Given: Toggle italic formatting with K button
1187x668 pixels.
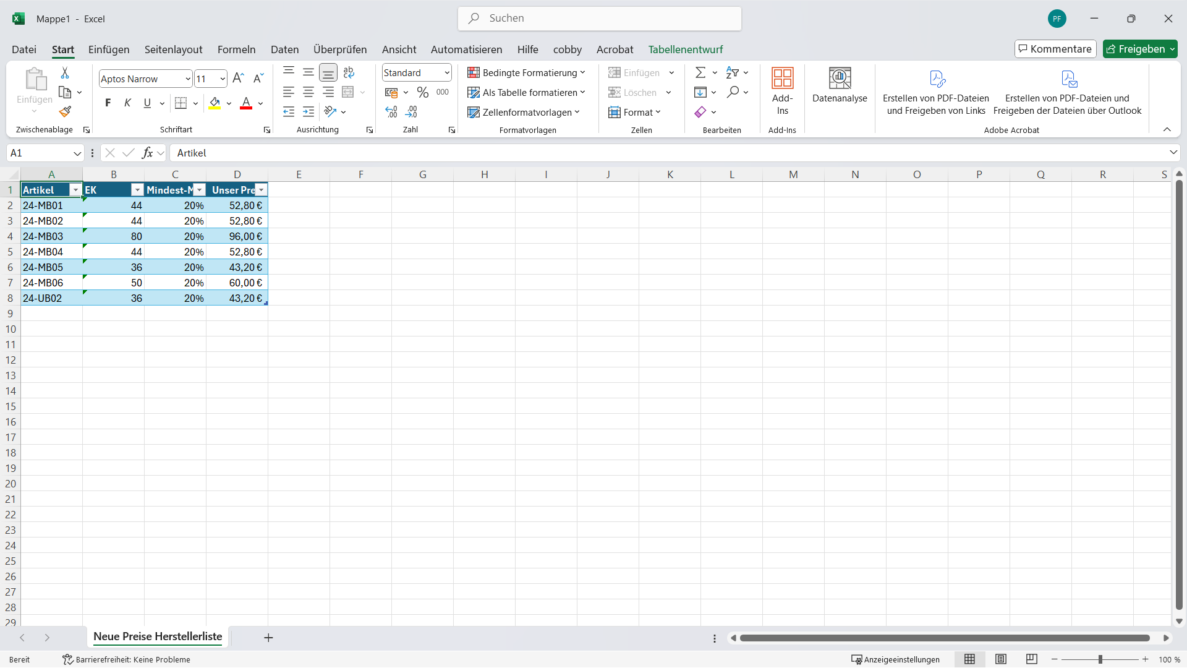Looking at the screenshot, I should (127, 103).
